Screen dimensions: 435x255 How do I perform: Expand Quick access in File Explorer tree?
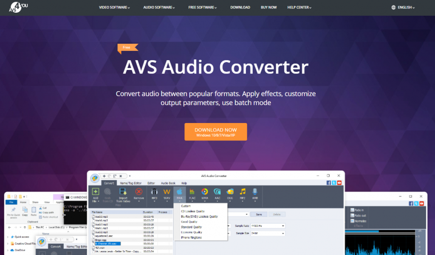tap(8, 237)
